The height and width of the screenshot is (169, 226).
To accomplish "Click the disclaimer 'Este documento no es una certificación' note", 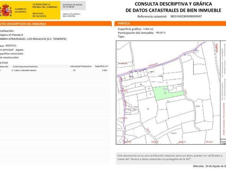I will pos(171,158).
